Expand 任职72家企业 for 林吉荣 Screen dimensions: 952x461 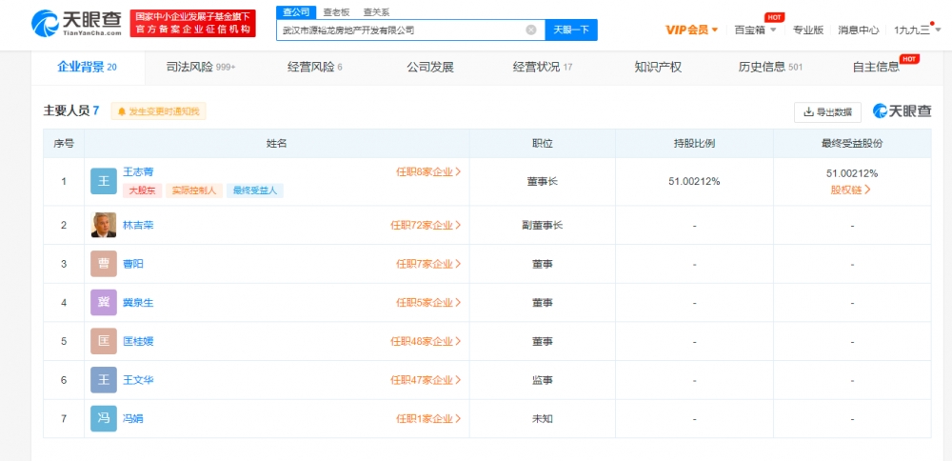[426, 226]
